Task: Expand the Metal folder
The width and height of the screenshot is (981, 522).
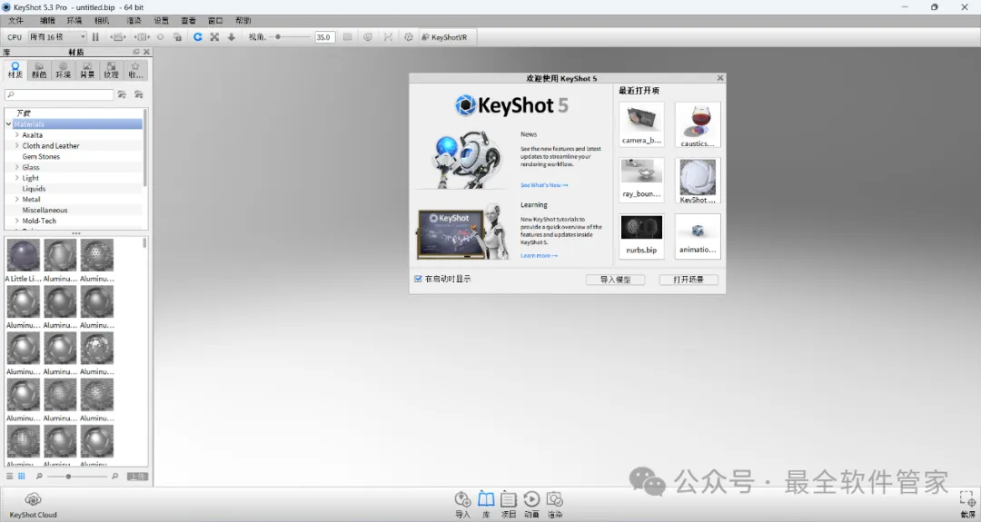Action: click(x=17, y=200)
